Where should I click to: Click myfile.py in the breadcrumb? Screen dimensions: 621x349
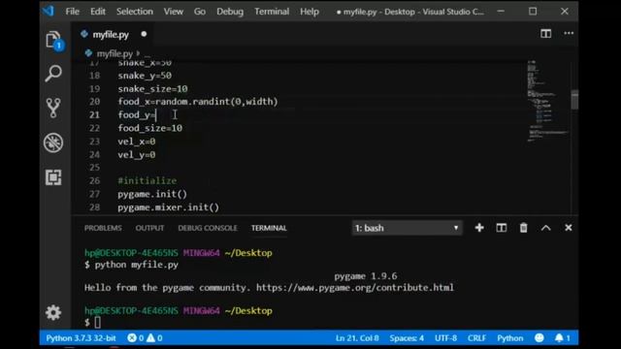(114, 53)
